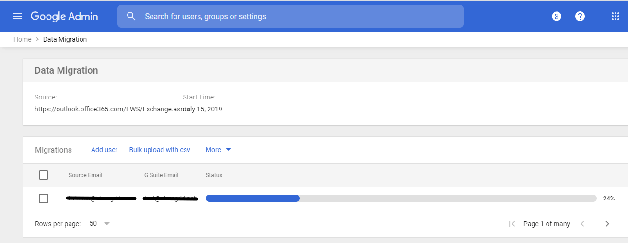The height and width of the screenshot is (243, 628).
Task: Open the Google apps grid
Action: [616, 16]
